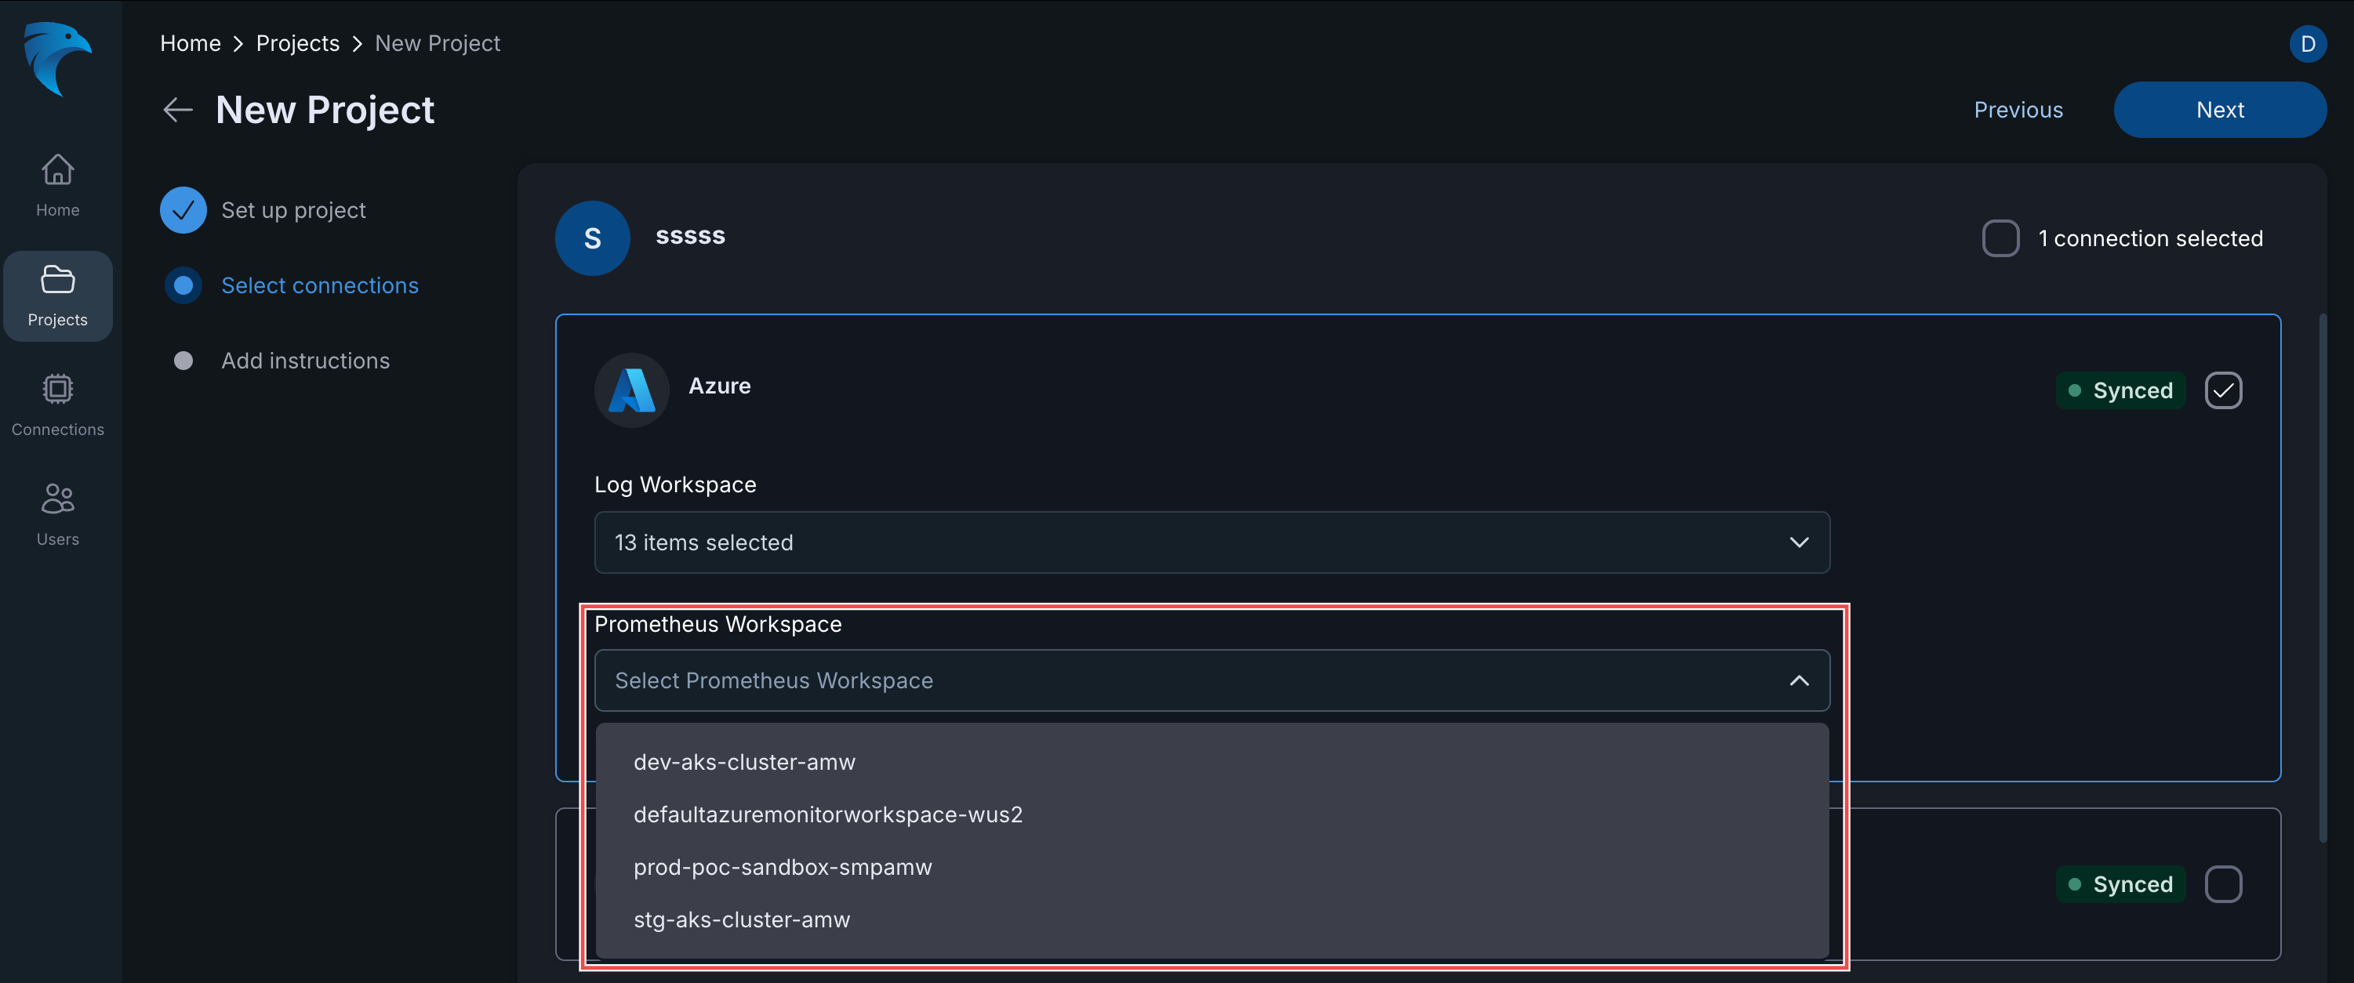Image resolution: width=2354 pixels, height=983 pixels.
Task: Open Projects section in sidebar
Action: tap(57, 295)
